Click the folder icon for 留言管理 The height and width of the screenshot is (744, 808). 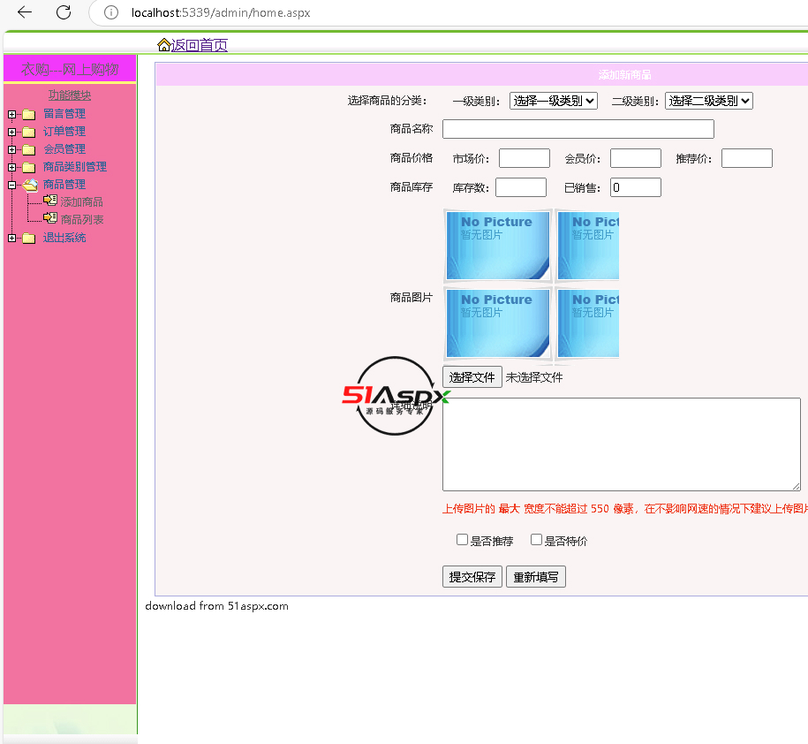[x=29, y=114]
